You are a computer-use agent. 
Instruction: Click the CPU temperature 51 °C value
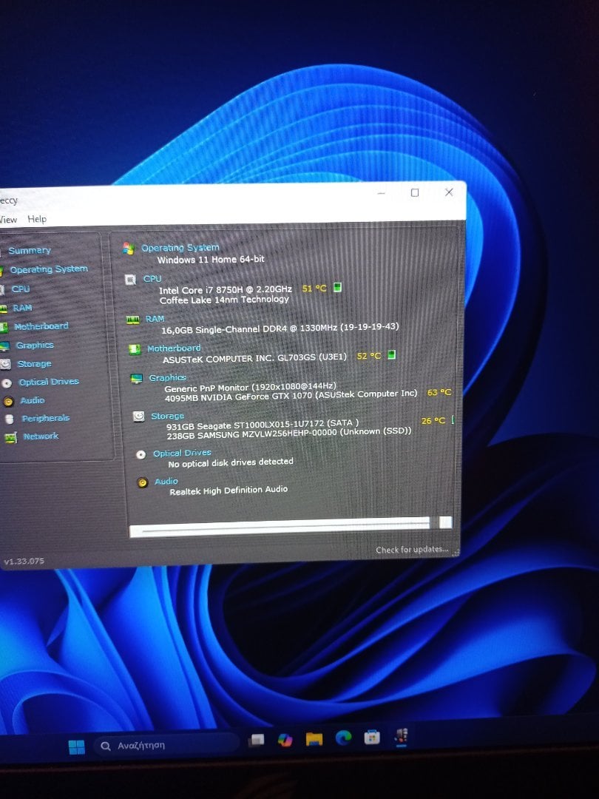click(x=314, y=289)
